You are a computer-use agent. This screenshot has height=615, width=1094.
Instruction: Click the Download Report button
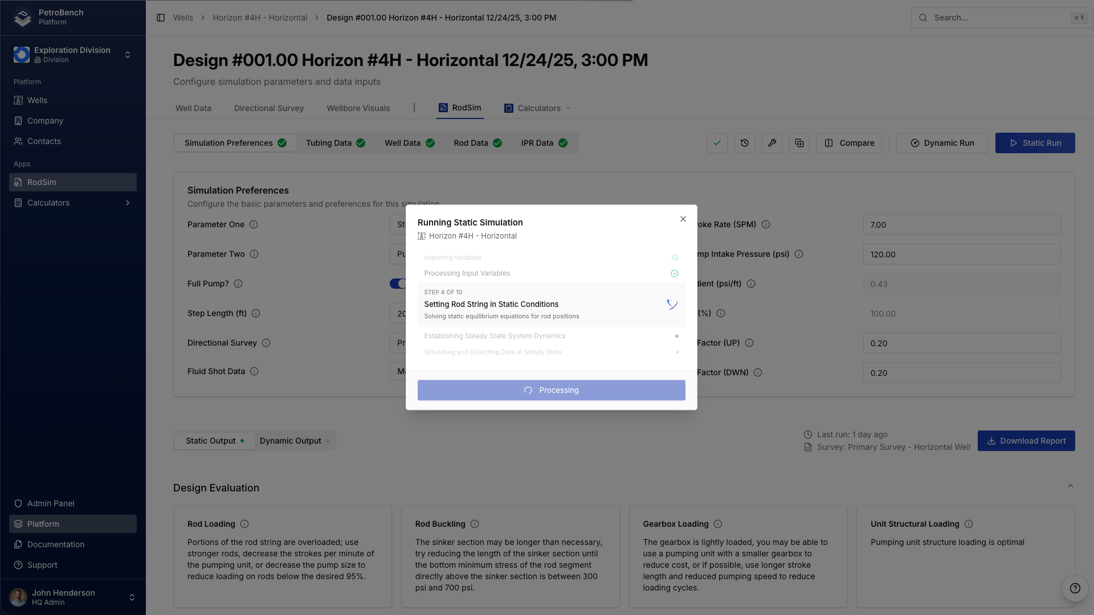tap(1026, 441)
